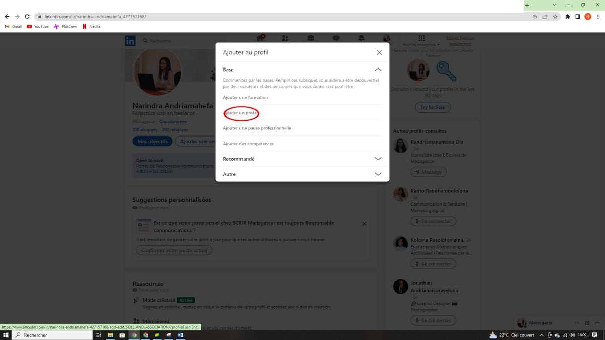The height and width of the screenshot is (340, 605).
Task: Click Ajouter des compétences link
Action: point(249,144)
